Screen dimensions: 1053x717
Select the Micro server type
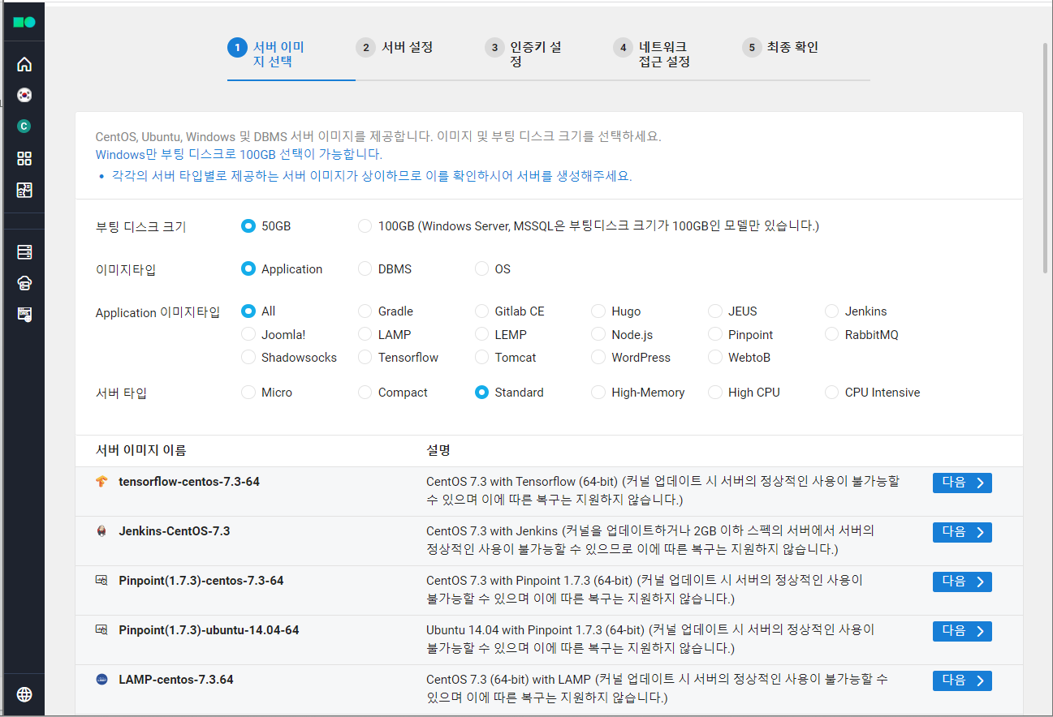248,393
